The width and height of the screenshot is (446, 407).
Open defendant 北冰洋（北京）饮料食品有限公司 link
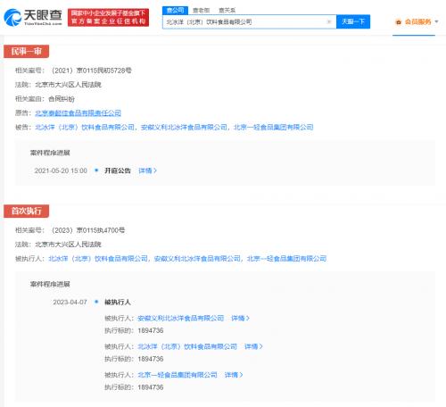[85, 128]
